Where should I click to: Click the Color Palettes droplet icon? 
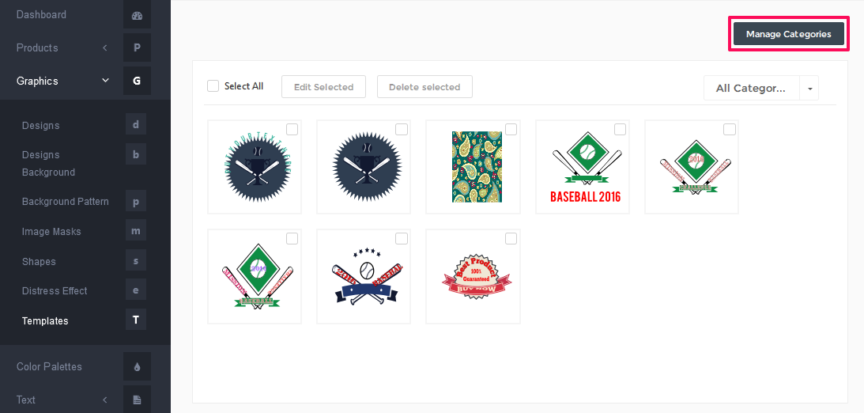(x=137, y=366)
